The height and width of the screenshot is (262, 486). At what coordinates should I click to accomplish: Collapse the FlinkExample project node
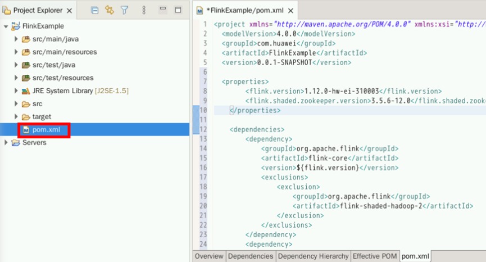point(6,26)
